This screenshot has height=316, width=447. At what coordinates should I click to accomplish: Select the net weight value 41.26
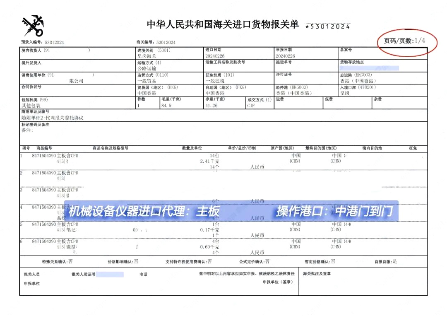(x=211, y=106)
